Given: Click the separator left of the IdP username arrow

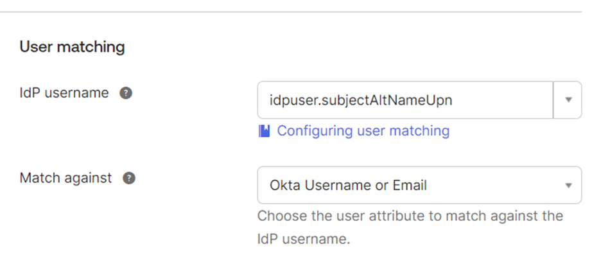Looking at the screenshot, I should (553, 100).
